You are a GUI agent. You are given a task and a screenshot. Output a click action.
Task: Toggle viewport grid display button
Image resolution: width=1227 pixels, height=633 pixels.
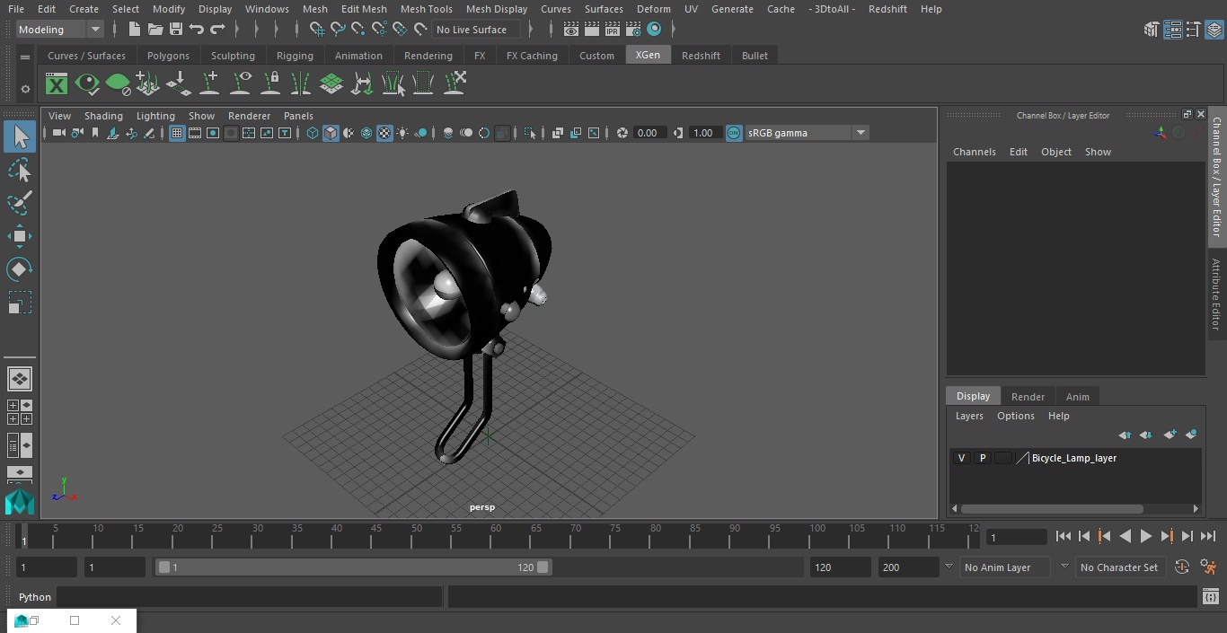pyautogui.click(x=177, y=133)
